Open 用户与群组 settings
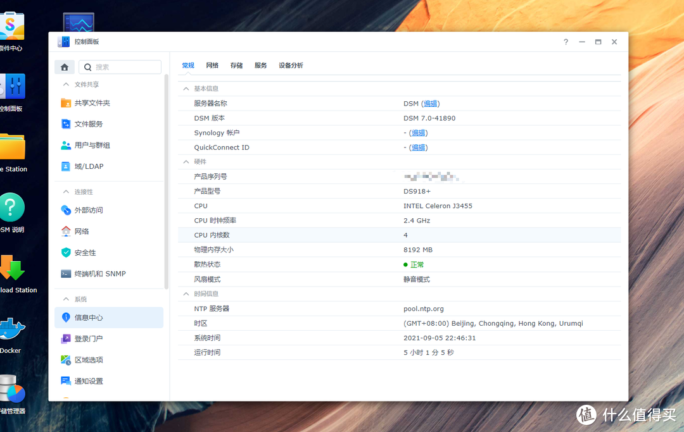This screenshot has height=432, width=684. pos(89,145)
